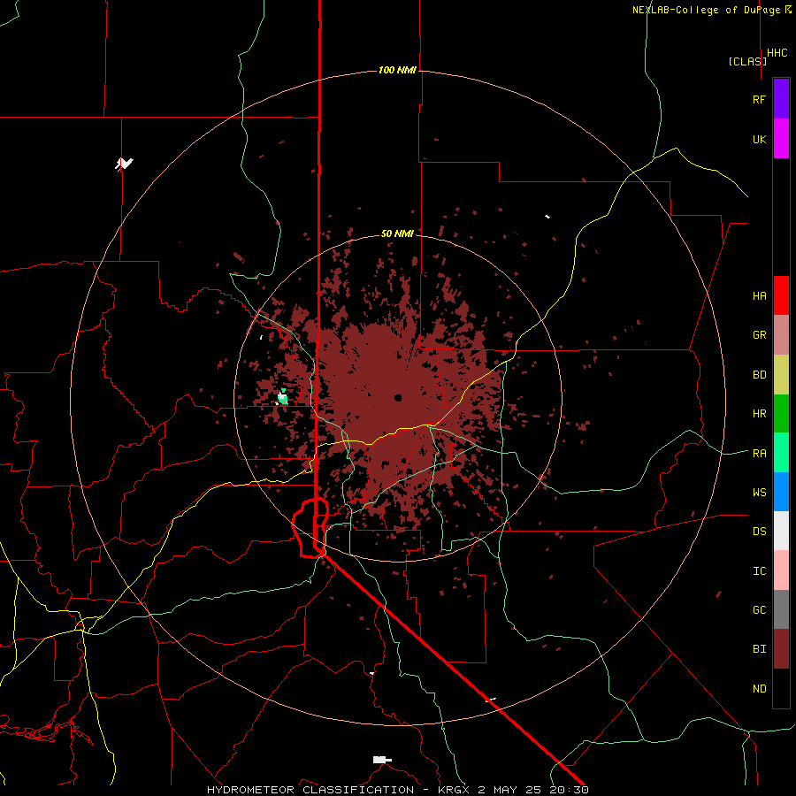Click the black radar site dot at center
796x796 pixels.
coord(398,397)
